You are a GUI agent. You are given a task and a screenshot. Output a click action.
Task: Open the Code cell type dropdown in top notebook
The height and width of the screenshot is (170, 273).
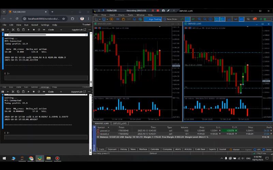point(55,30)
